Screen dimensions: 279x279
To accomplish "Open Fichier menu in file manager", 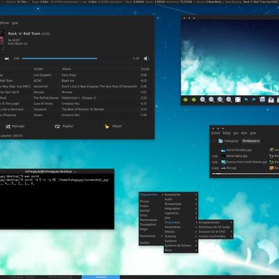I will coord(216,133).
